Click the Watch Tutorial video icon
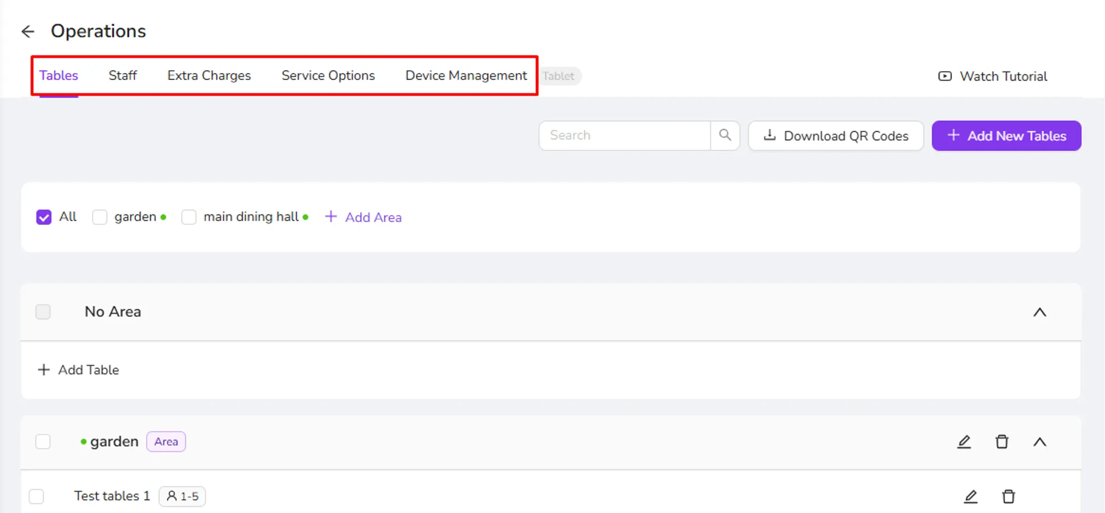The width and height of the screenshot is (1105, 513). tap(945, 76)
